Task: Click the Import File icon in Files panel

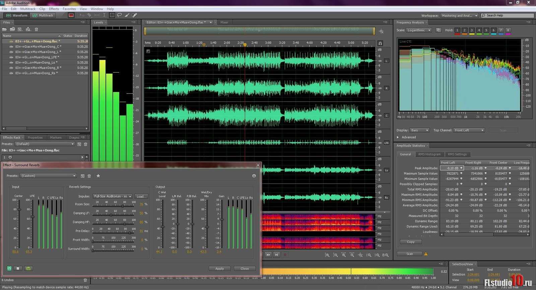Action: point(12,29)
